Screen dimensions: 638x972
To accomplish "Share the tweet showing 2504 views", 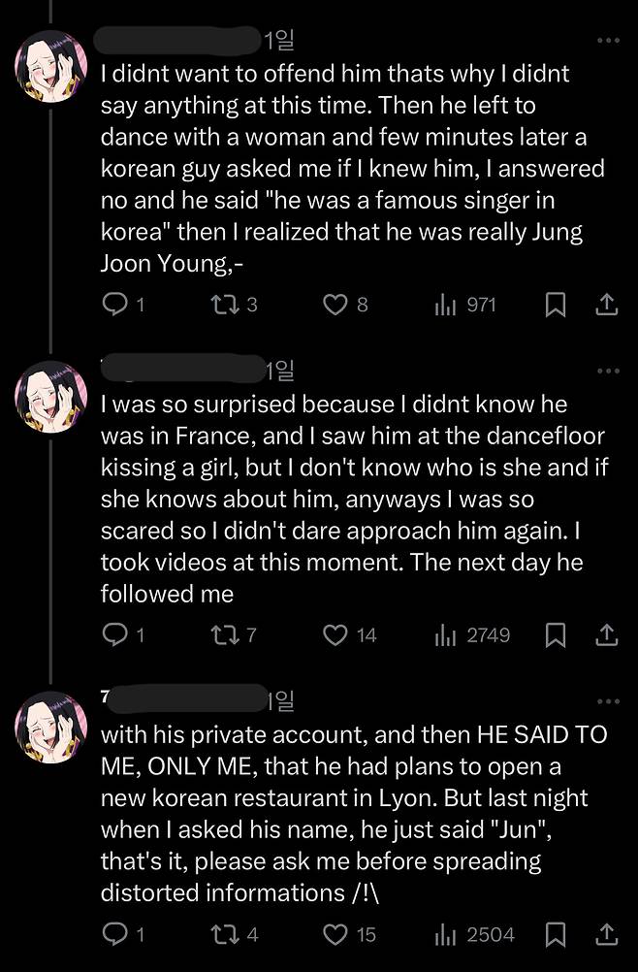I will (x=607, y=934).
